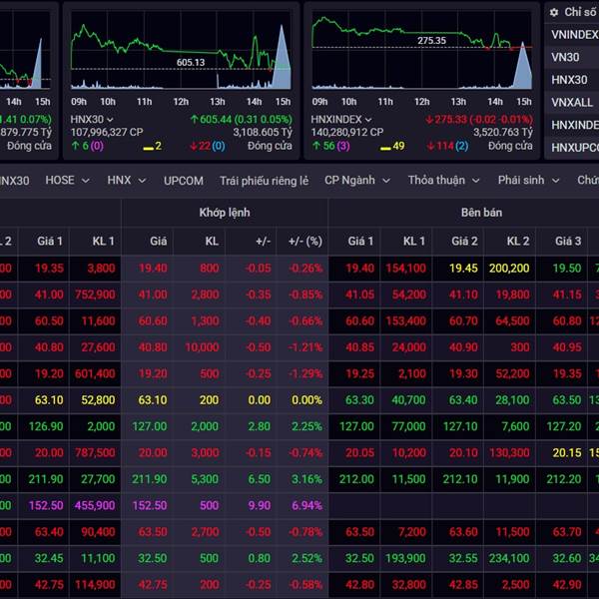Click the sell volume 234,100 cell
Viewport: 599px width, 599px height.
tap(509, 558)
